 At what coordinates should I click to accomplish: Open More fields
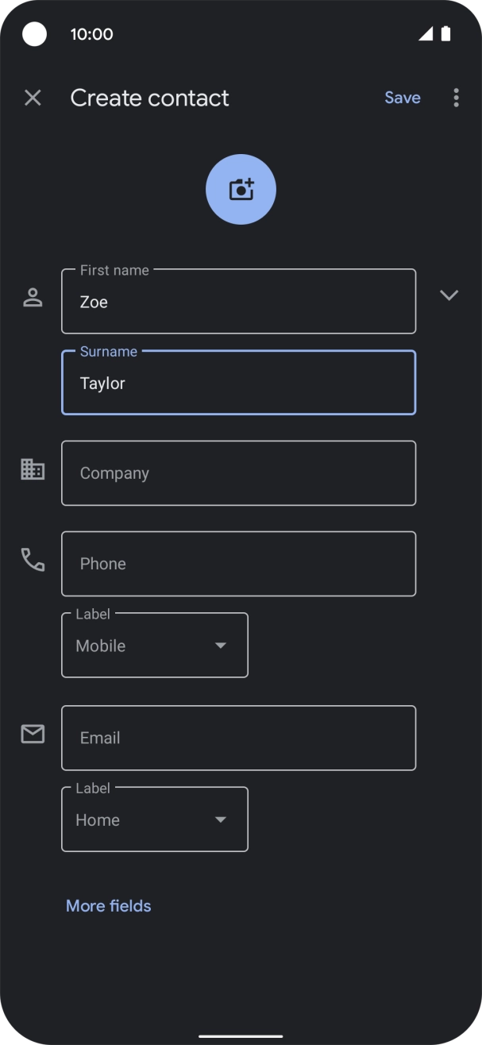click(108, 905)
